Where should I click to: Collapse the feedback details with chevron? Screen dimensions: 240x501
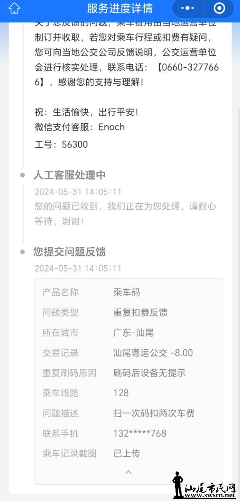click(x=129, y=472)
